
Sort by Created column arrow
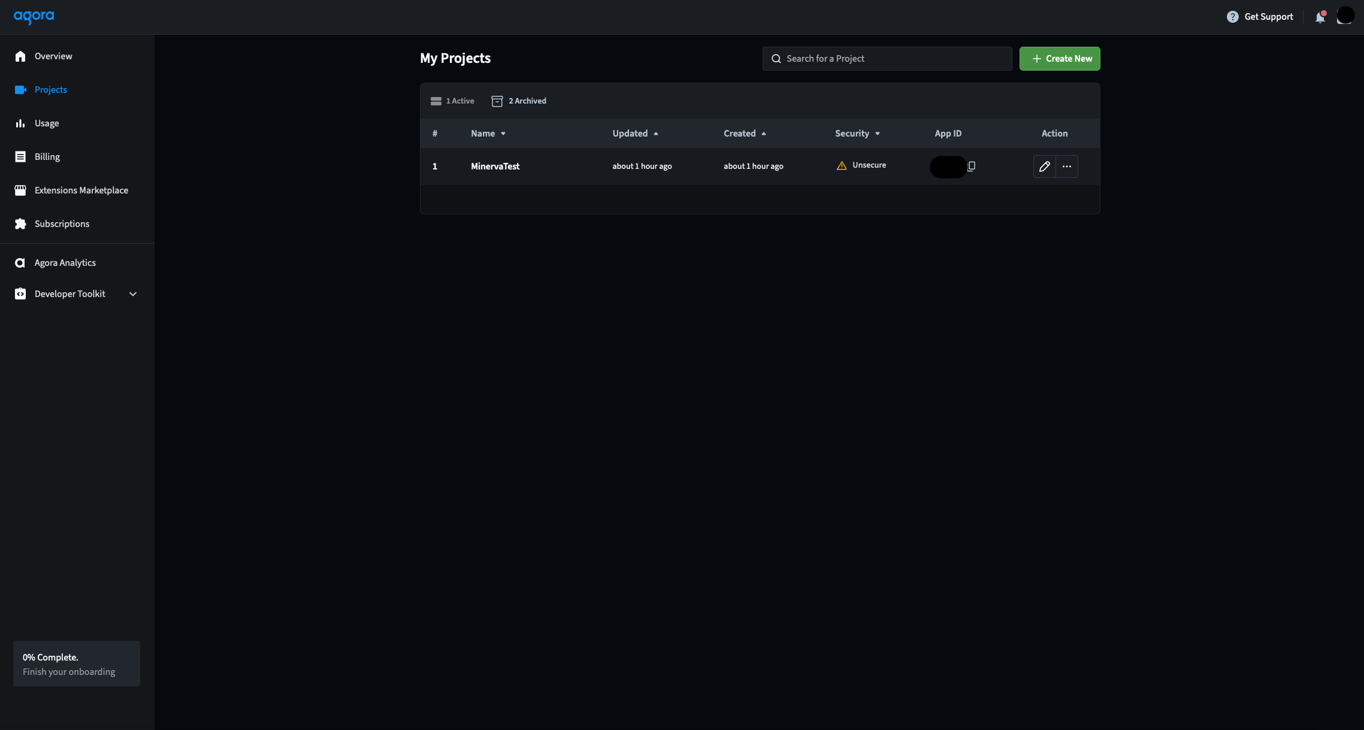coord(763,134)
